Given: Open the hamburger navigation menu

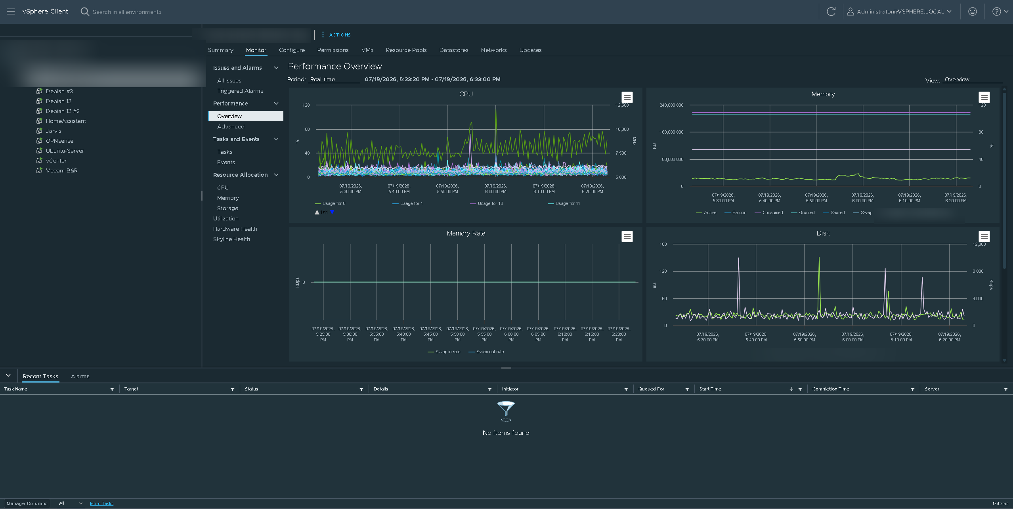Looking at the screenshot, I should tap(11, 11).
